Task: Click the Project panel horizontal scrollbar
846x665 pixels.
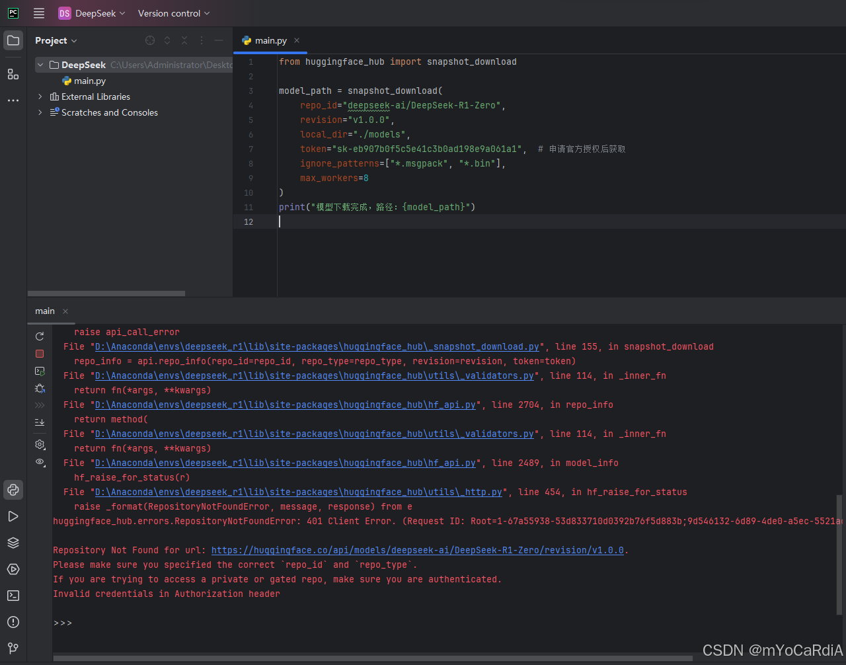Action: pos(106,293)
